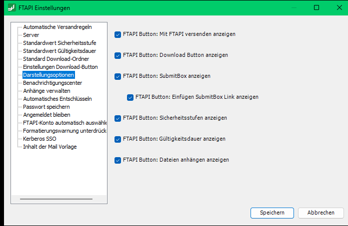The height and width of the screenshot is (226, 348).
Task: Minimize the FTAPI Einstellungen window
Action: coord(294,7)
